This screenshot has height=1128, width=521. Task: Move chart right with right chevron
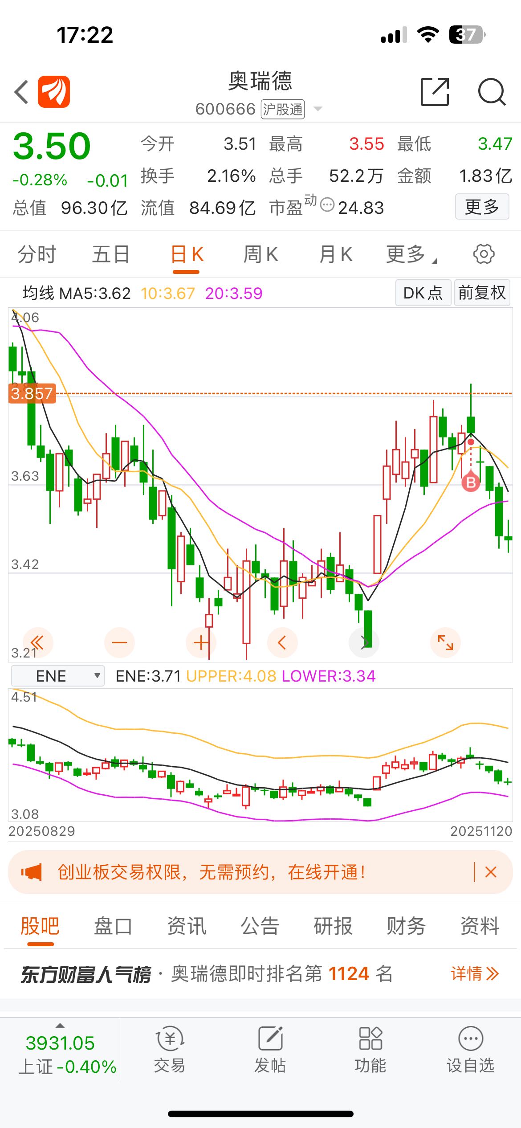[364, 642]
